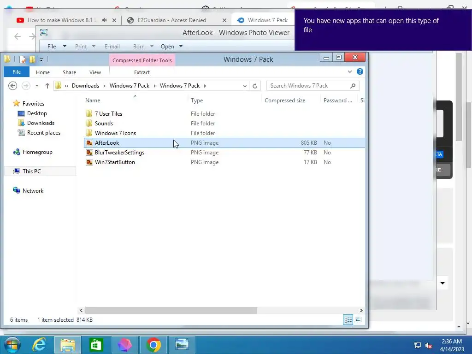The image size is (472, 354).
Task: Click the pink gem app taskbar icon
Action: [124, 345]
